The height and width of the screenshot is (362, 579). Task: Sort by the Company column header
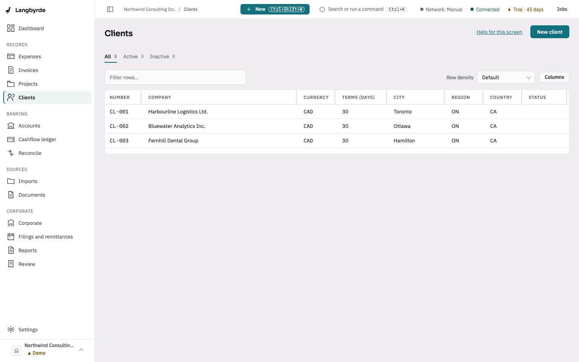pos(219,97)
